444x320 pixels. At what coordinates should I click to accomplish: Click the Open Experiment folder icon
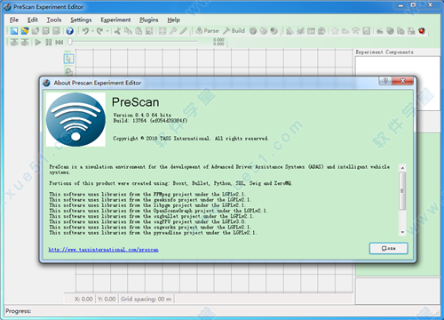coord(25,31)
